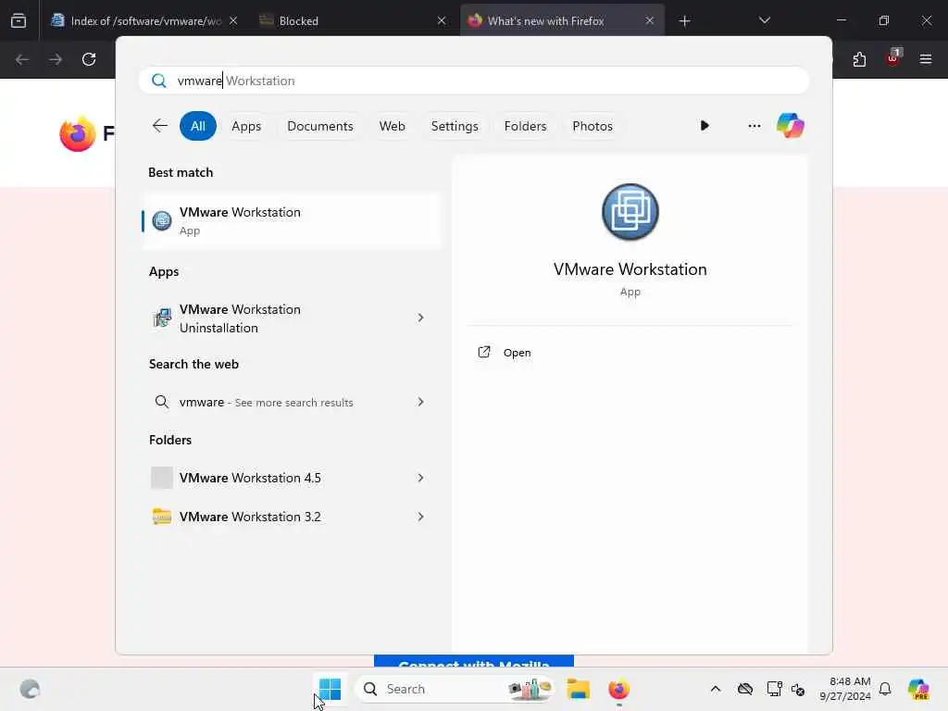Expand the vmware web search chevron
The height and width of the screenshot is (711, 948).
[x=420, y=402]
